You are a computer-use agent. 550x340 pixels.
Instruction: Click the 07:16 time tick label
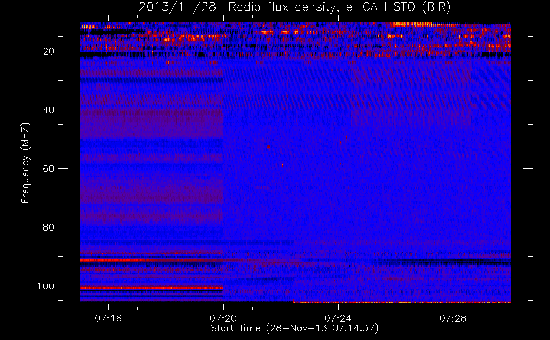[108, 319]
